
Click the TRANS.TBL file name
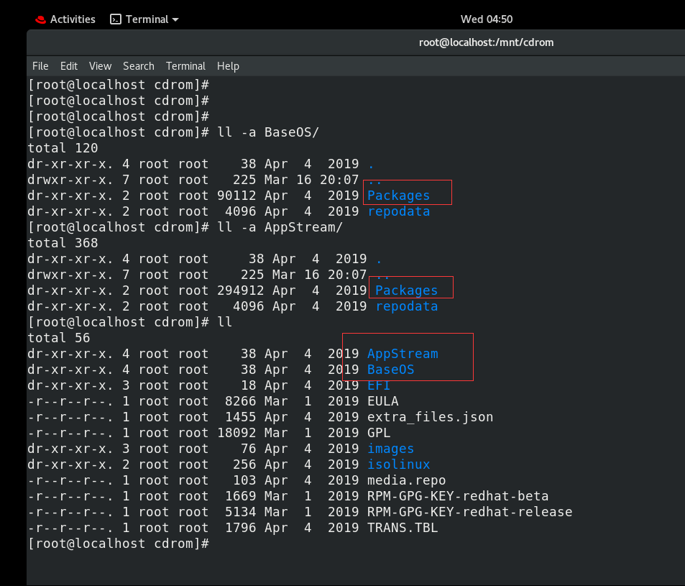pyautogui.click(x=403, y=528)
